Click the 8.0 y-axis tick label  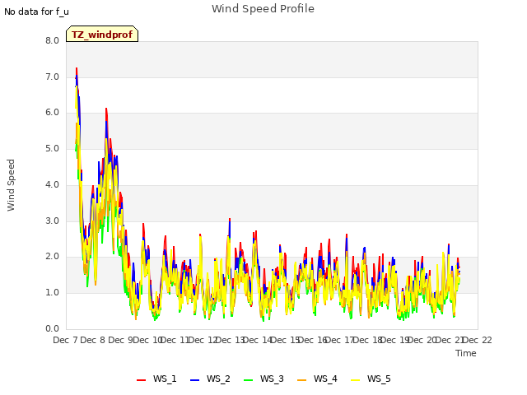coord(52,40)
